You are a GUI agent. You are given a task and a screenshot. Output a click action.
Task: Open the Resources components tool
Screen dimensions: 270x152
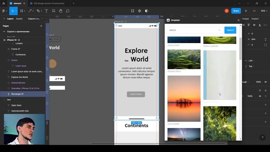[x=54, y=11]
